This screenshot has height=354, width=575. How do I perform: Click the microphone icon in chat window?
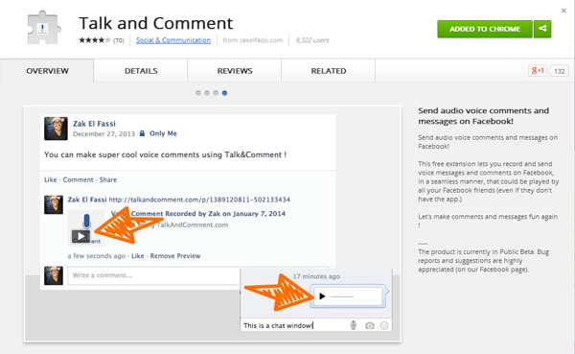pyautogui.click(x=353, y=325)
